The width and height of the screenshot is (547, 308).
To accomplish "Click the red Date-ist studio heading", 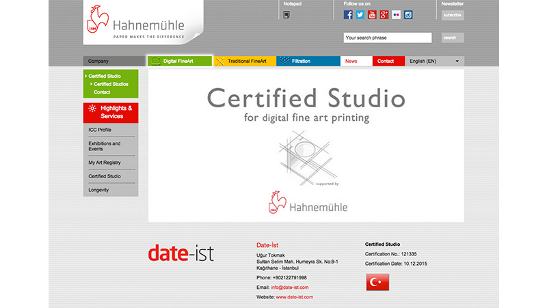I will point(267,245).
